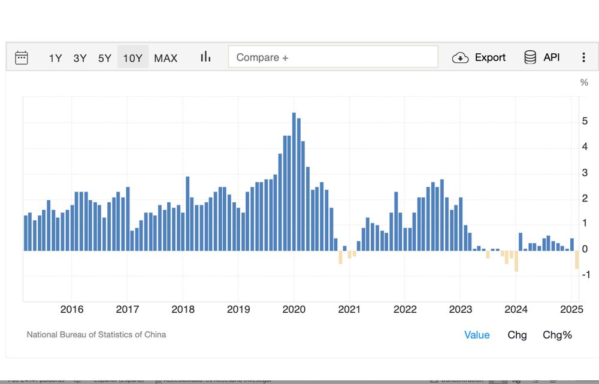Click the y-axis value -1
Screen dimensions: 599x384
pos(586,275)
